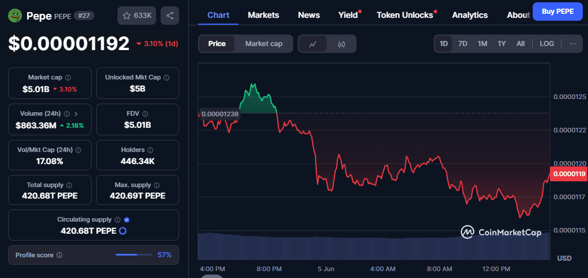Viewport: 588px width, 278px height.
Task: Click the Profile score progress bar
Action: pyautogui.click(x=134, y=255)
